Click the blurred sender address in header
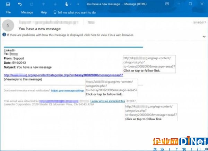This screenshot has height=151, width=208. tap(49, 22)
